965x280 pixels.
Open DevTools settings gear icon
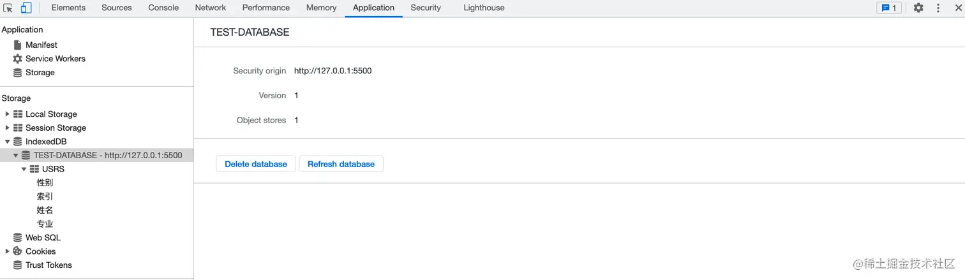click(918, 8)
